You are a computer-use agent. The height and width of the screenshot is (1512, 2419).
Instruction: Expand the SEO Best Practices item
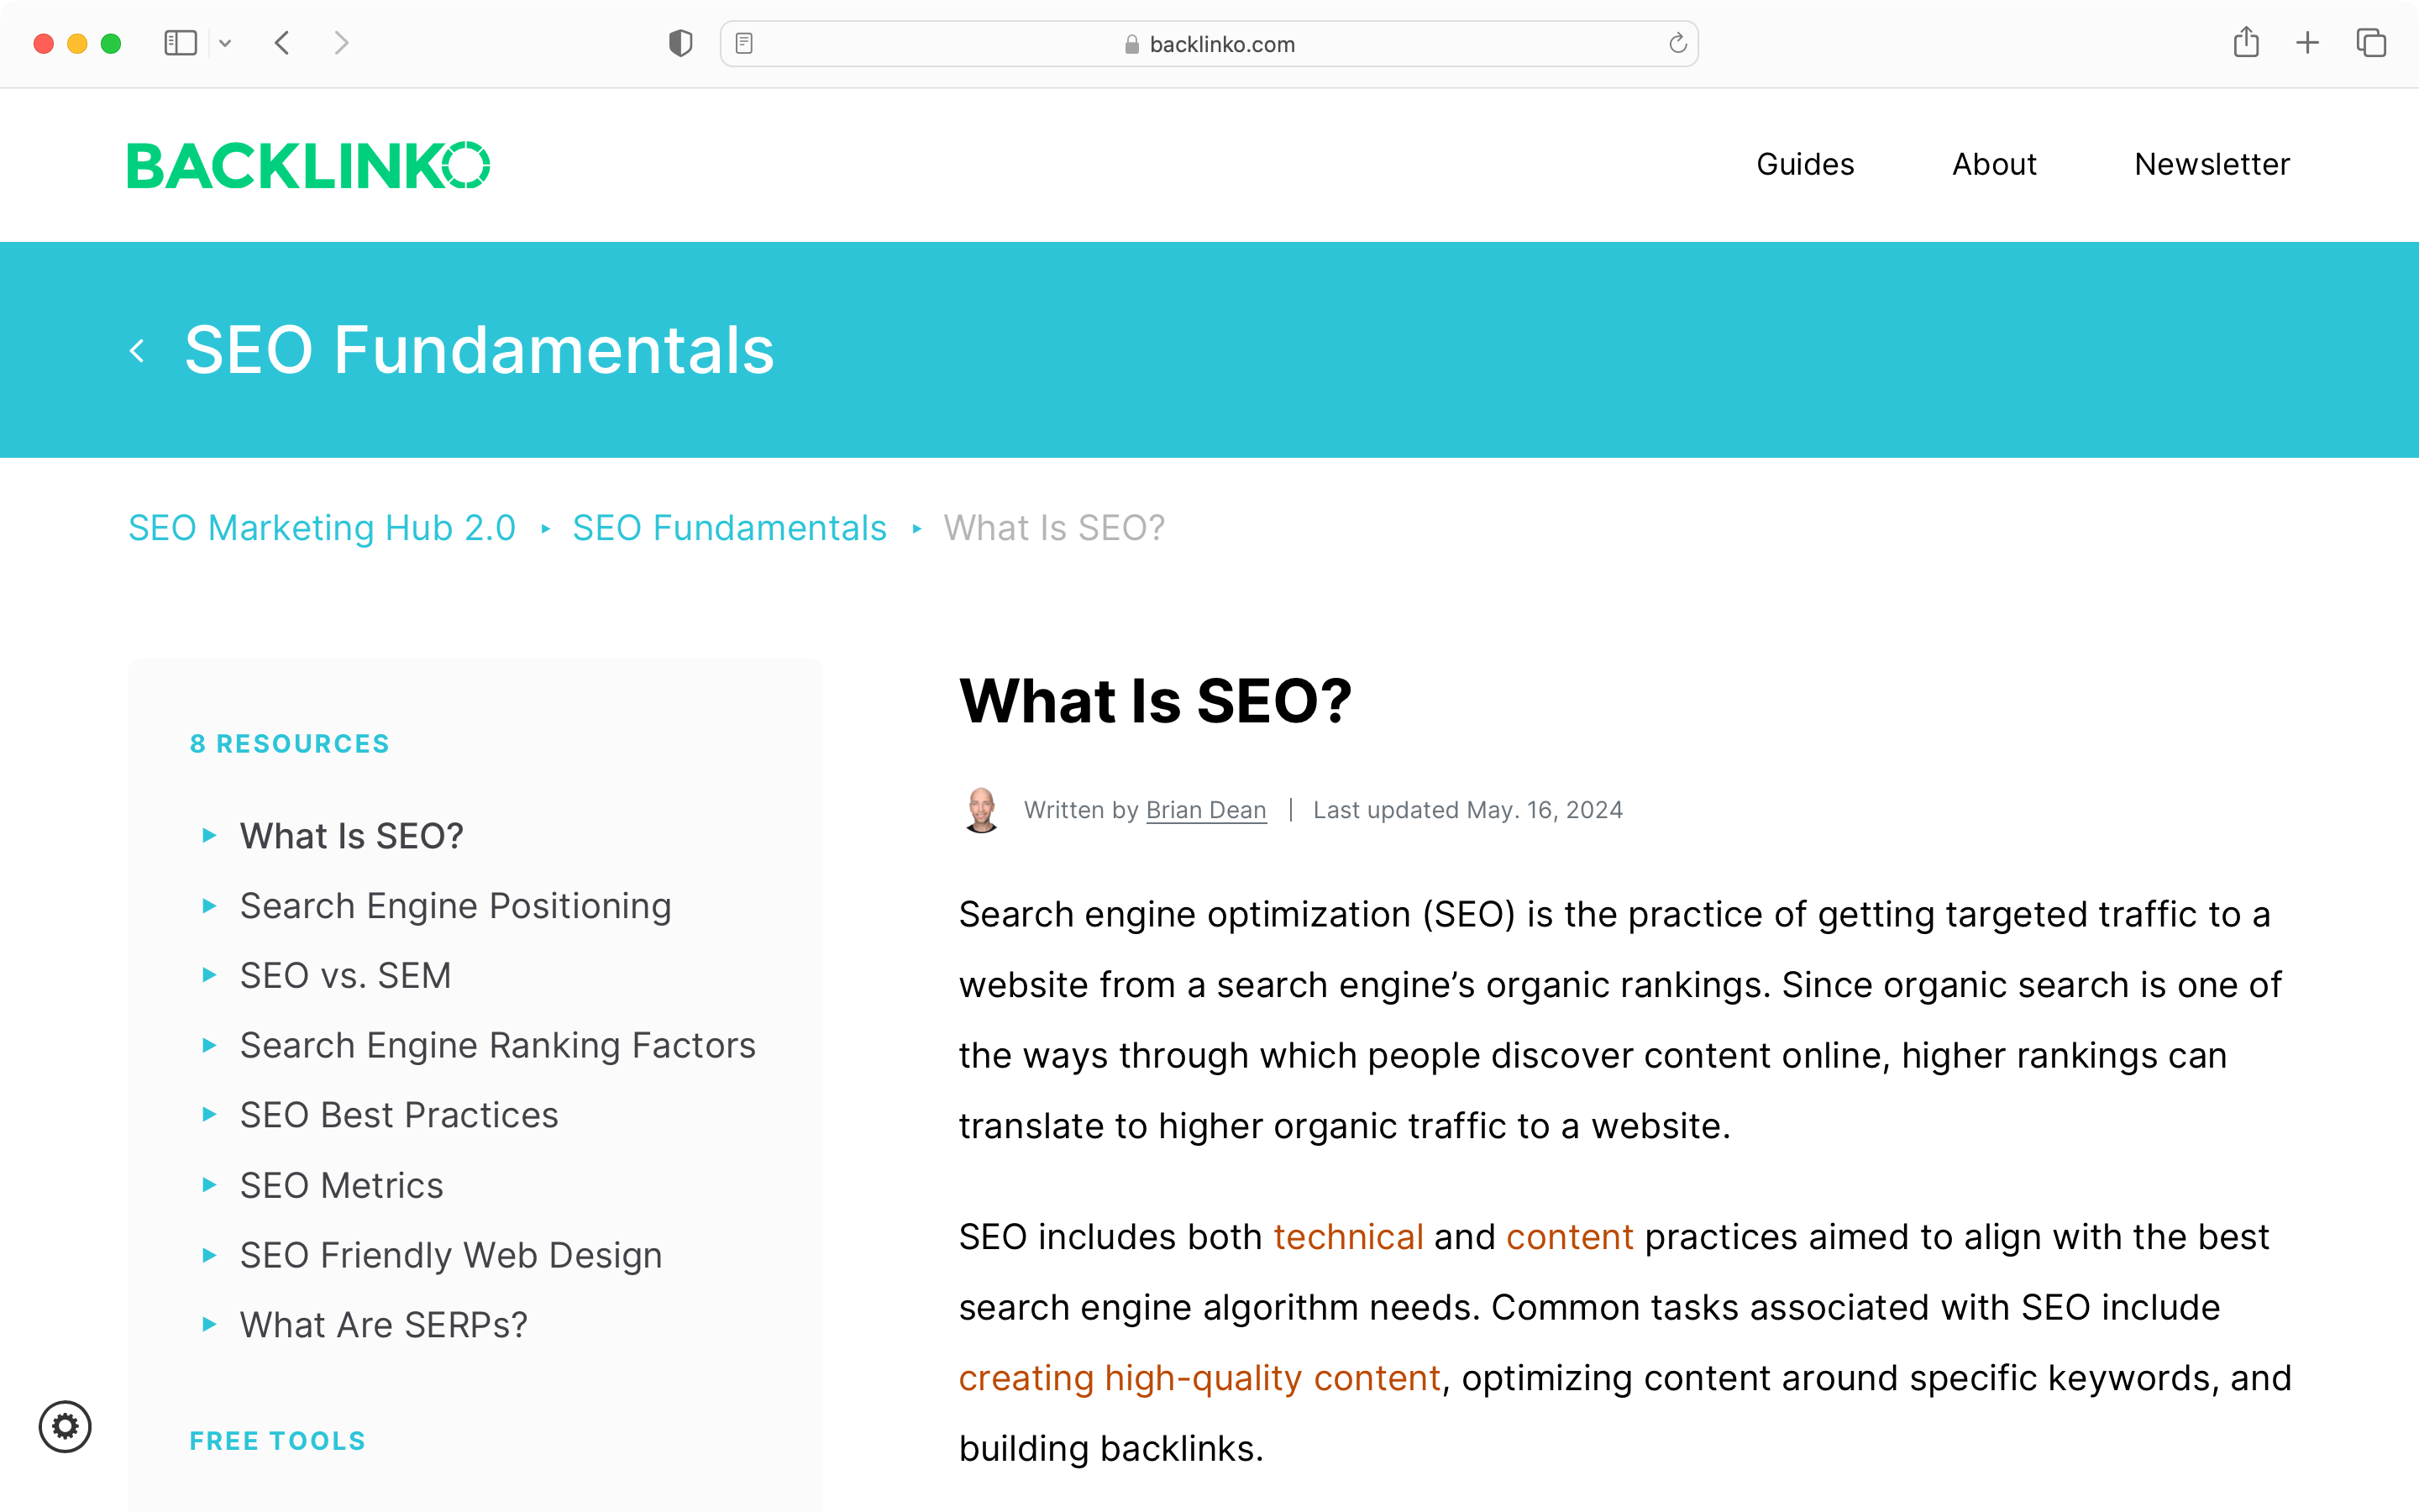[207, 1115]
